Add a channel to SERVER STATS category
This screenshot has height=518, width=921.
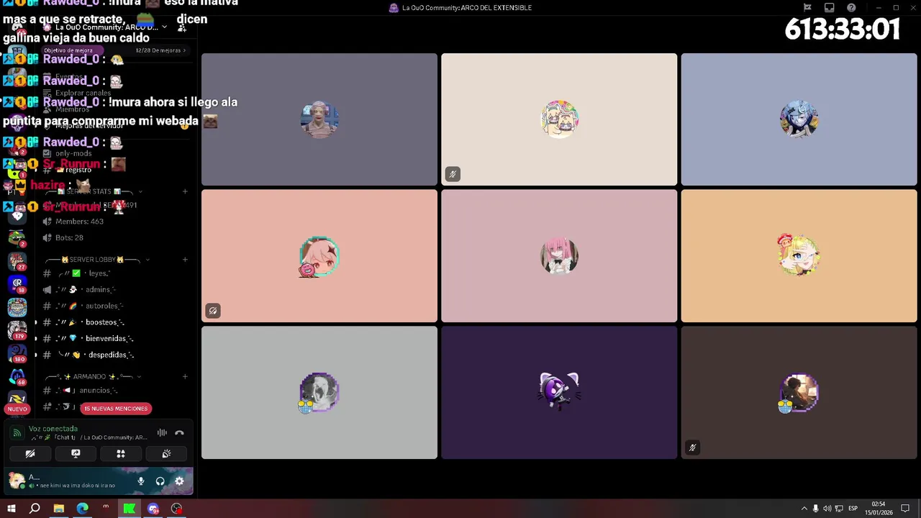(185, 191)
